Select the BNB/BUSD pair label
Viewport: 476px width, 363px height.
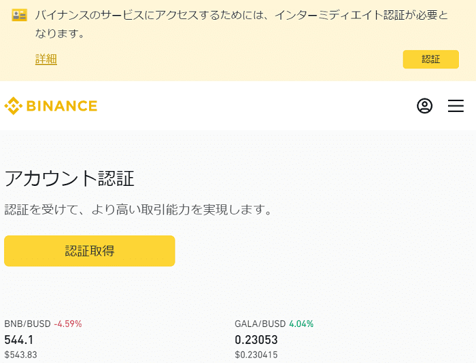[27, 324]
